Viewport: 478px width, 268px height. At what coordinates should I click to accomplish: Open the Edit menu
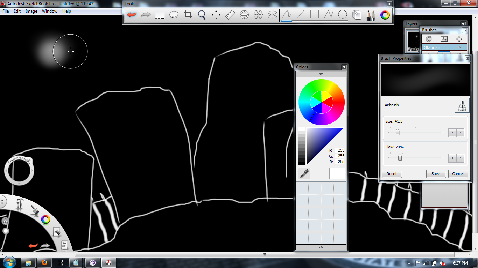coord(17,11)
